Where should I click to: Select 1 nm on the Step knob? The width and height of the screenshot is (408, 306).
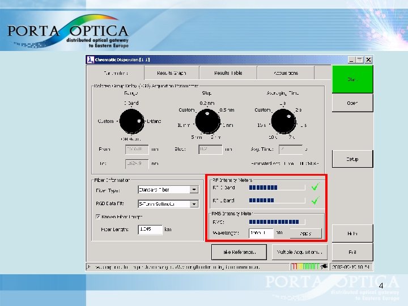[228, 125]
